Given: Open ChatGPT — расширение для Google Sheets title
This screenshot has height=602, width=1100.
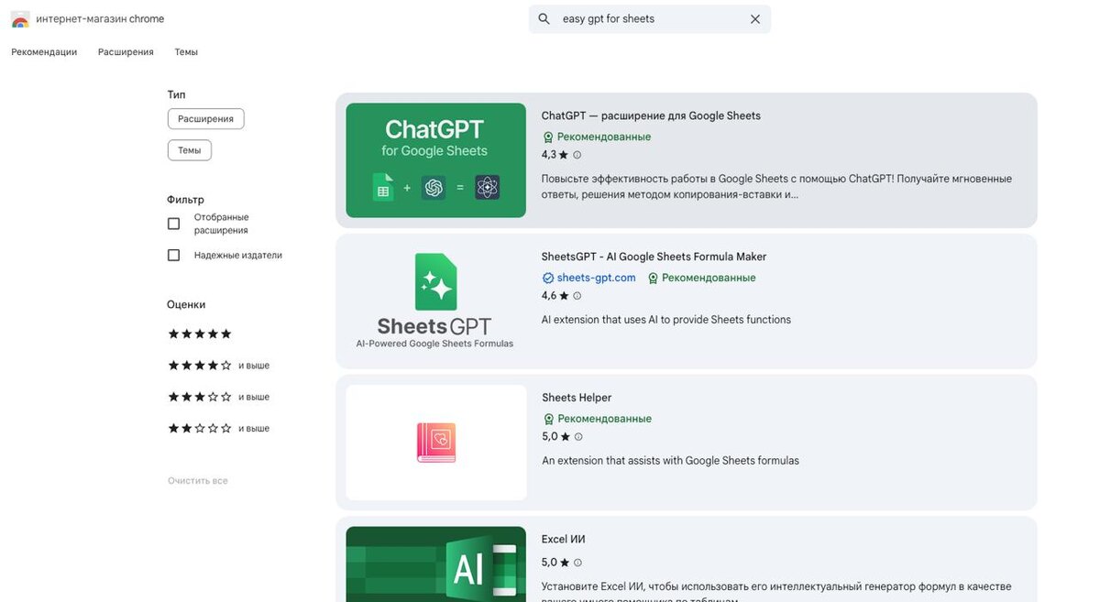Looking at the screenshot, I should pos(652,116).
